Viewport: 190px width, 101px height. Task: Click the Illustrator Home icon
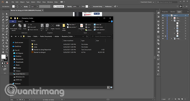[7, 2]
